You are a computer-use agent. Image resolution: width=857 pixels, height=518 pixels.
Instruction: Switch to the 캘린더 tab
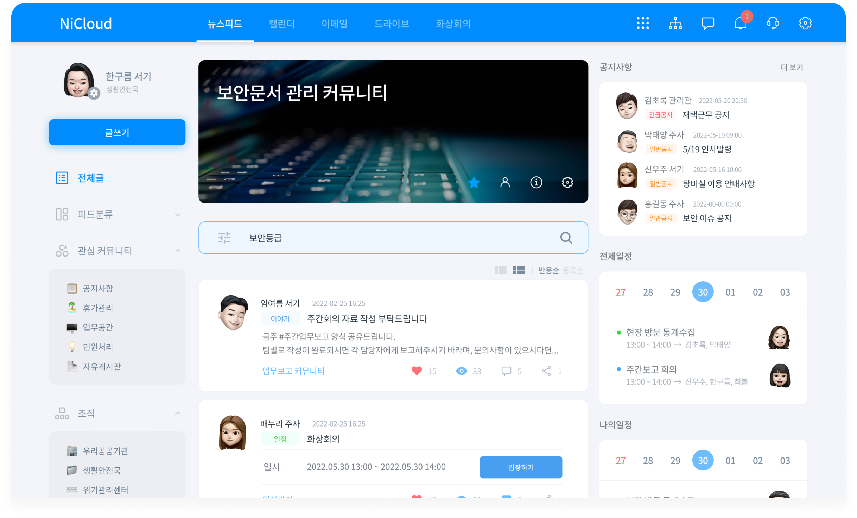click(282, 24)
